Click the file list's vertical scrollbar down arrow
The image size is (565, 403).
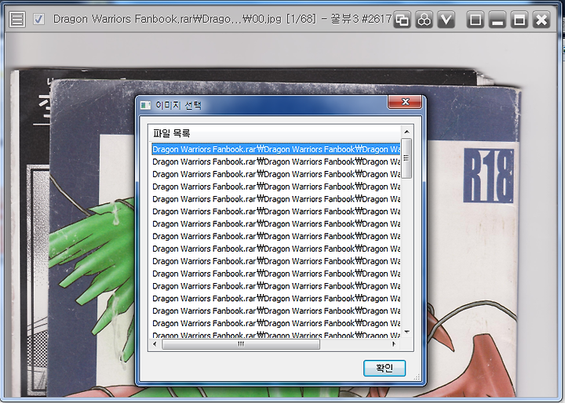(x=406, y=332)
